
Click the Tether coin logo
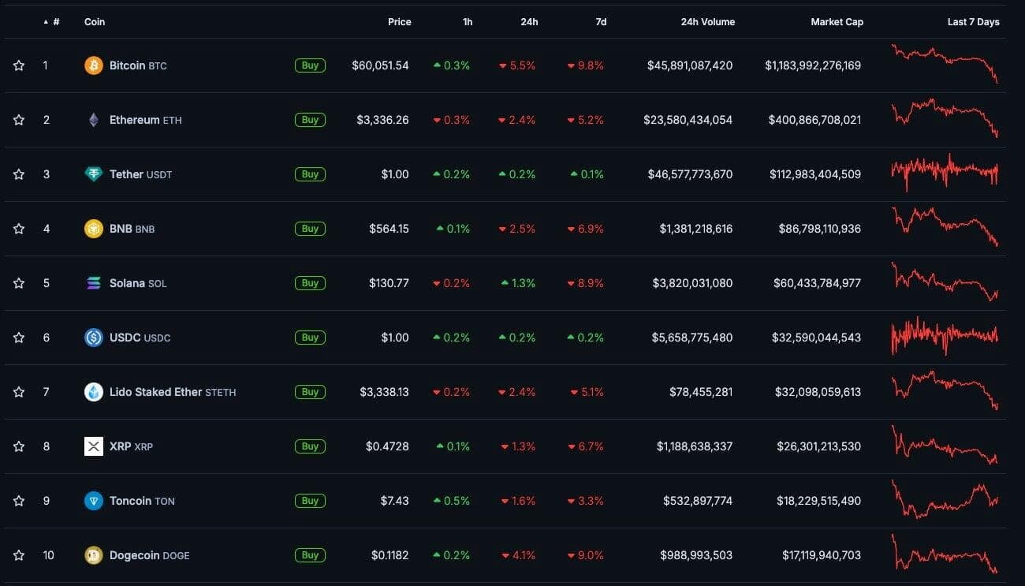94,174
